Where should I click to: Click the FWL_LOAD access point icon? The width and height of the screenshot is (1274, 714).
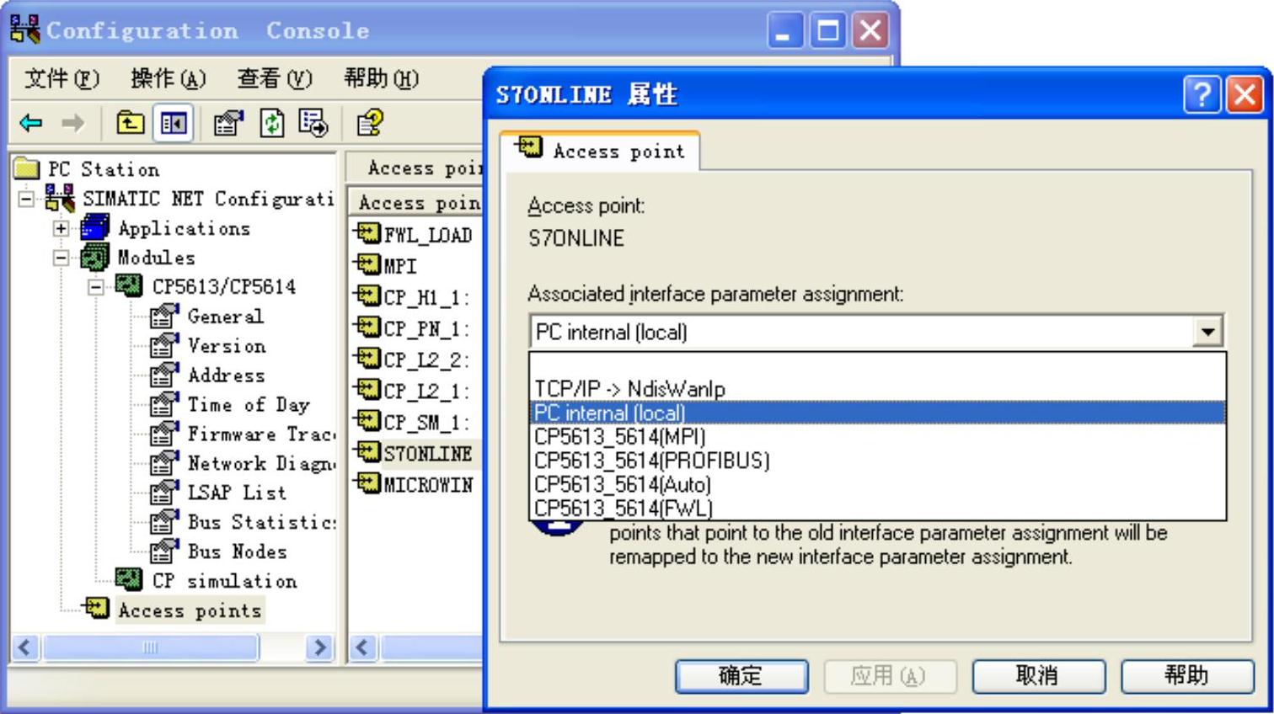368,233
